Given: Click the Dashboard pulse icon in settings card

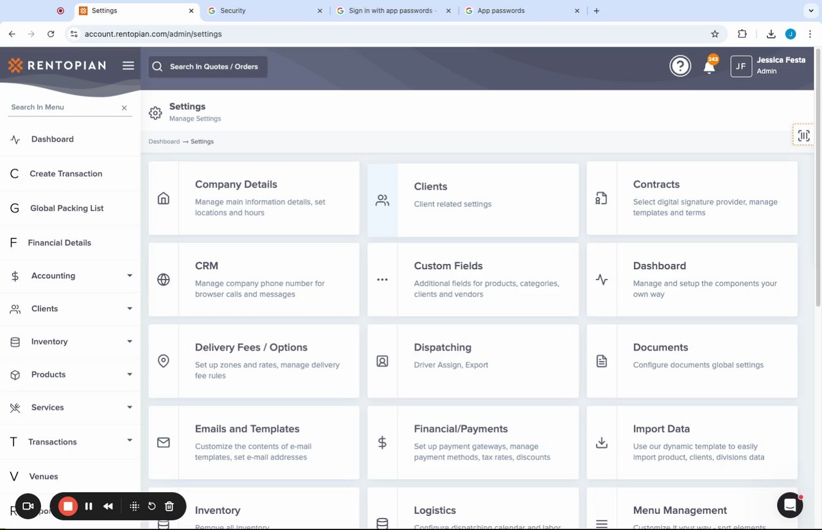Looking at the screenshot, I should tap(602, 279).
